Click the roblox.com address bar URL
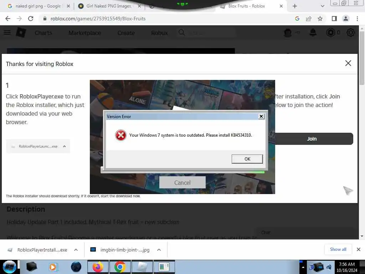This screenshot has height=274, width=365. coord(98,19)
